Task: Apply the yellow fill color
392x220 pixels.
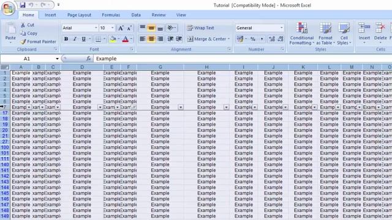Action: point(113,39)
